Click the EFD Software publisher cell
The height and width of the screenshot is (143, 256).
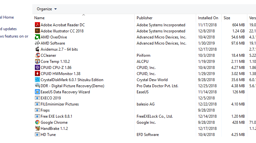pos(148,134)
